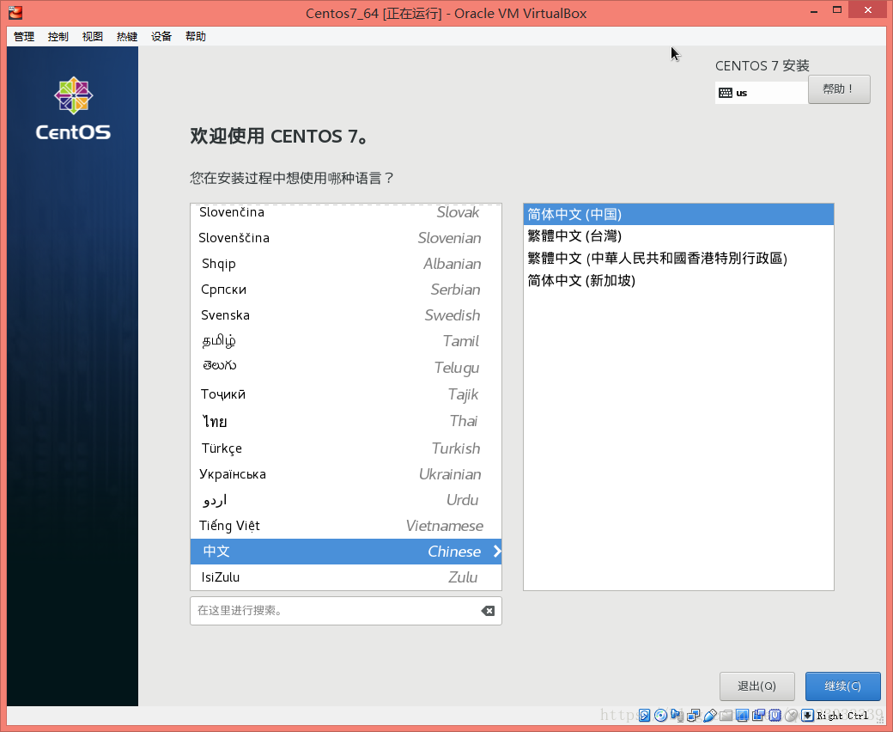
Task: Open the 设备 menu
Action: (x=161, y=36)
